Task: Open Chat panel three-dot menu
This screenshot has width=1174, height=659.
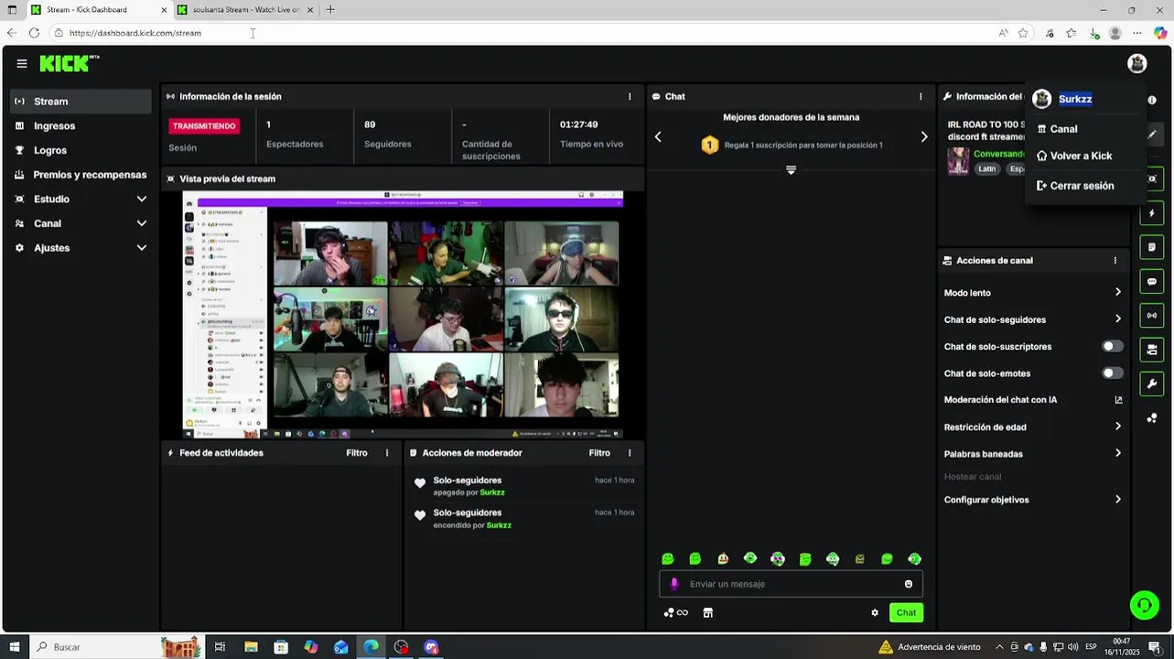Action: pos(921,96)
